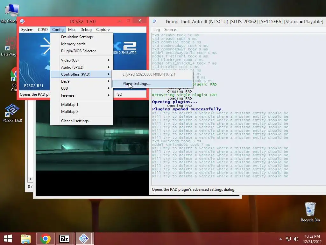
Task: Open the Capture menu
Action: pyautogui.click(x=103, y=30)
